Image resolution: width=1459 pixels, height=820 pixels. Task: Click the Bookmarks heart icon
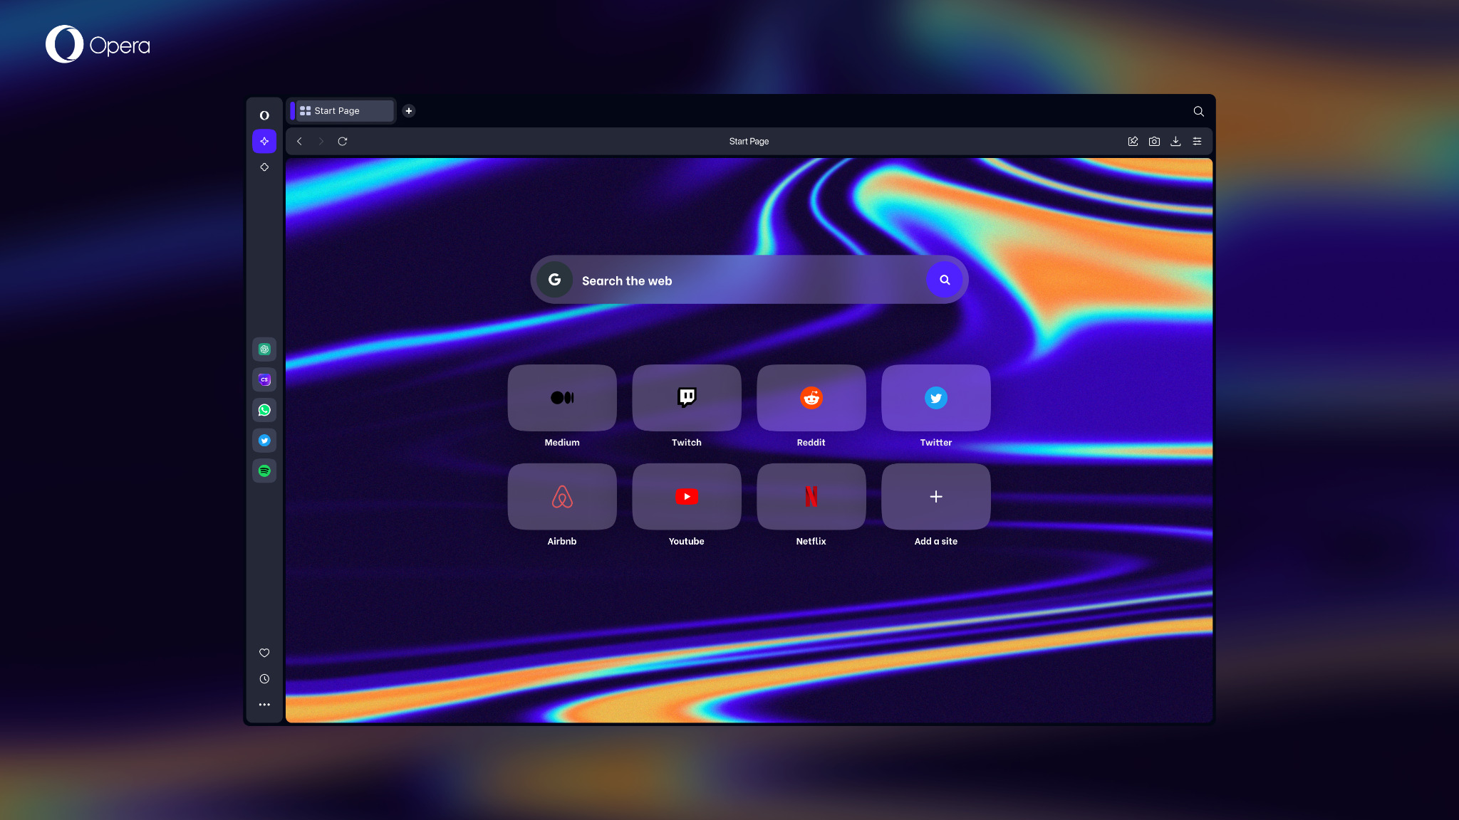(264, 653)
